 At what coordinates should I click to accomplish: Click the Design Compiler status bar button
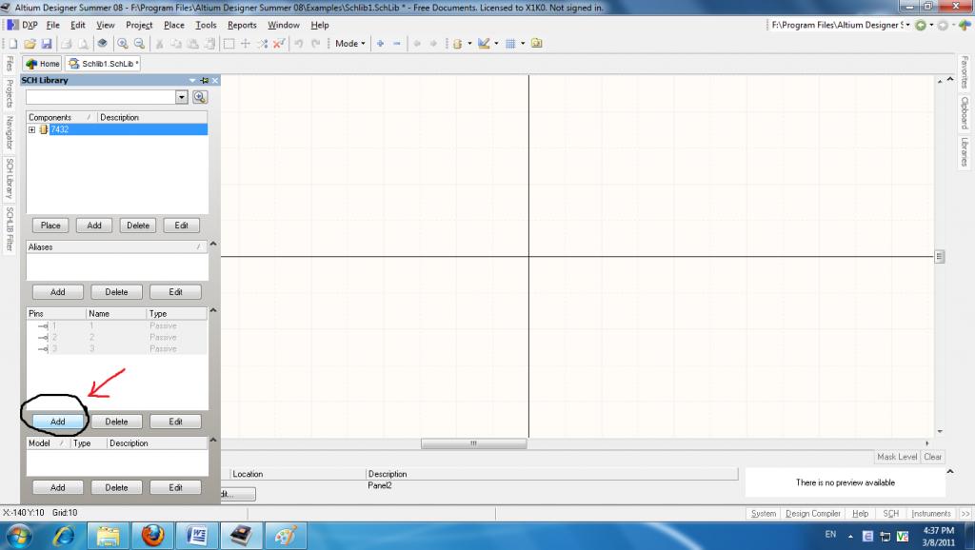pyautogui.click(x=813, y=513)
